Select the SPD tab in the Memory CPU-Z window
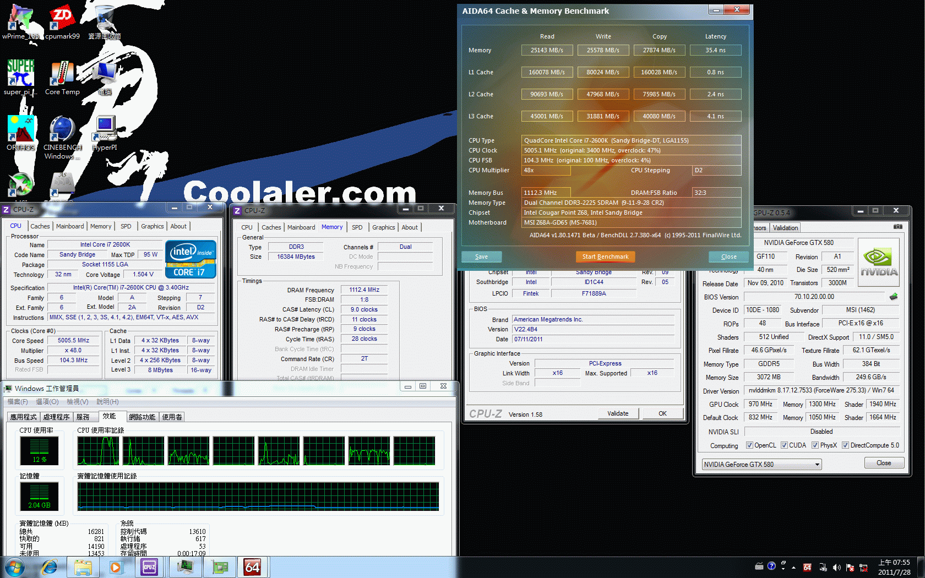The image size is (925, 578). (x=357, y=227)
